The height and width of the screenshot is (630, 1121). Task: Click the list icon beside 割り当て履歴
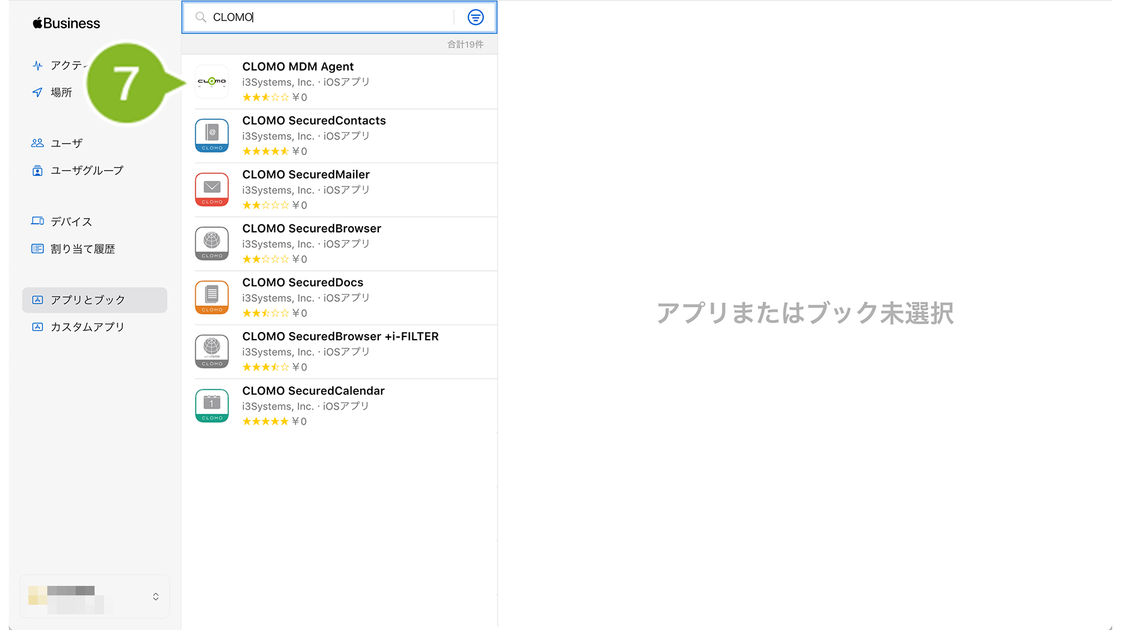[x=38, y=249]
